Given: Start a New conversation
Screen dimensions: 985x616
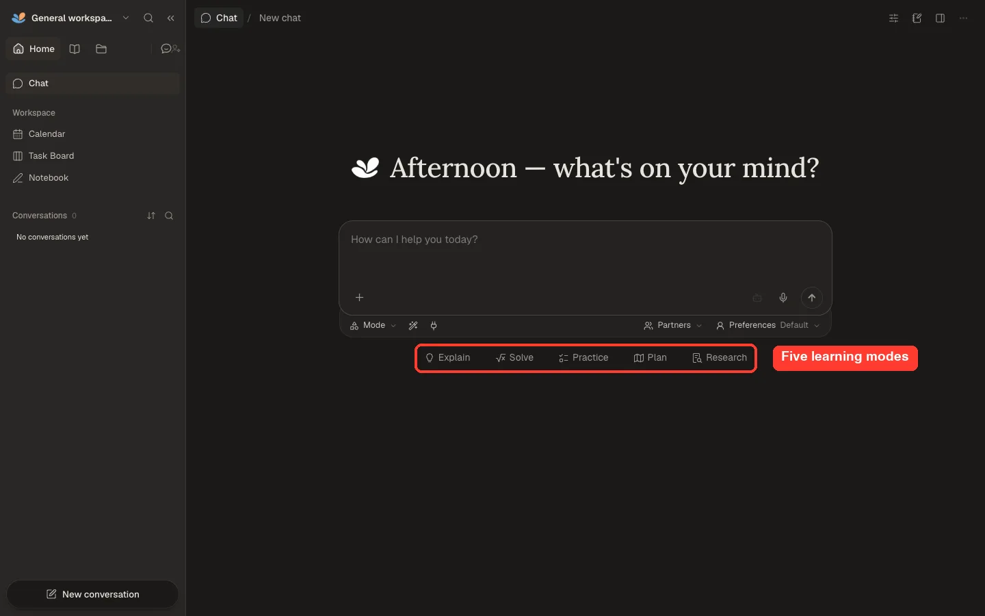Looking at the screenshot, I should 92,594.
